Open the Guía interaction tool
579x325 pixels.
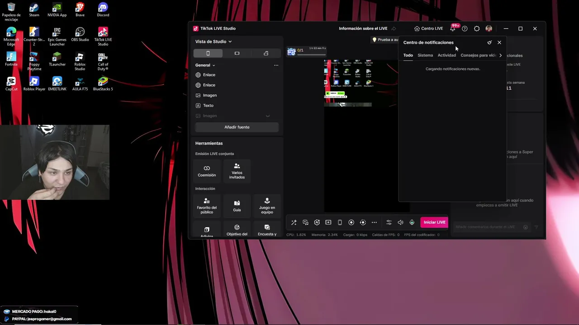[237, 206]
